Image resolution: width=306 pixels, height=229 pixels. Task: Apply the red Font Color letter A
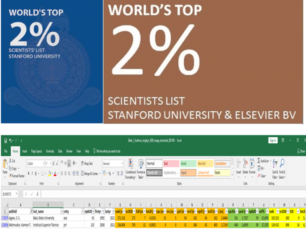(x=55, y=173)
